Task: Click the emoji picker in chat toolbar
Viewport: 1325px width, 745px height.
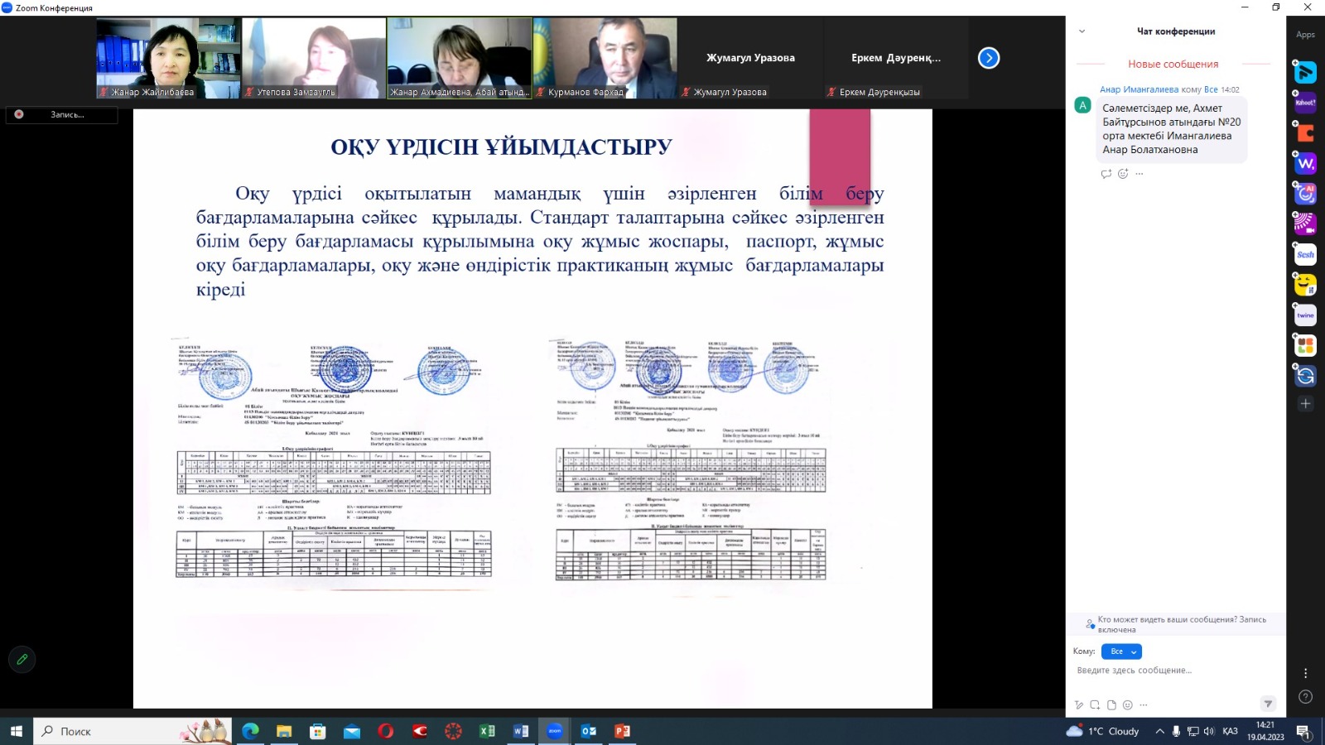Action: [1127, 705]
